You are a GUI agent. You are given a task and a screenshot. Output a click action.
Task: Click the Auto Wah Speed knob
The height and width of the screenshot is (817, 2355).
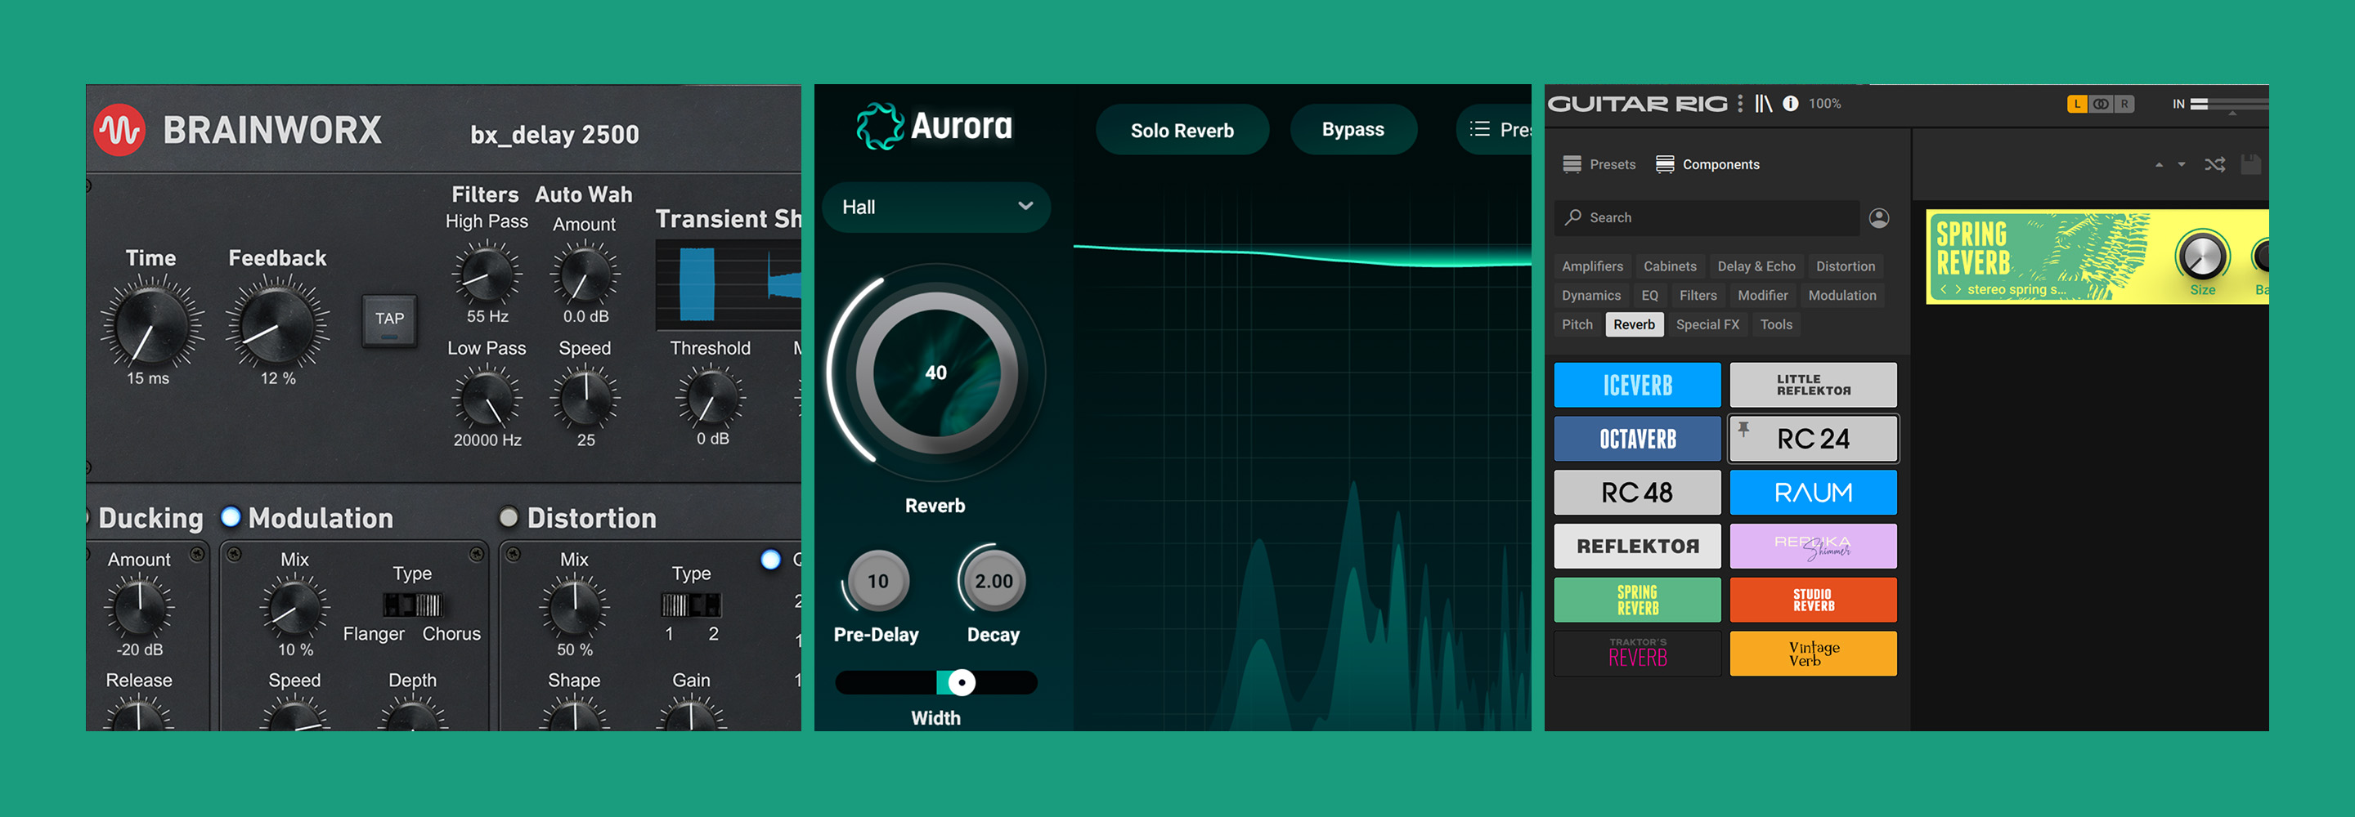tap(585, 399)
